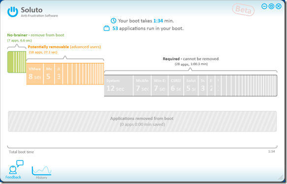Viewport: 287px width, 184px height.
Task: Select the System 12 sec block
Action: [118, 85]
